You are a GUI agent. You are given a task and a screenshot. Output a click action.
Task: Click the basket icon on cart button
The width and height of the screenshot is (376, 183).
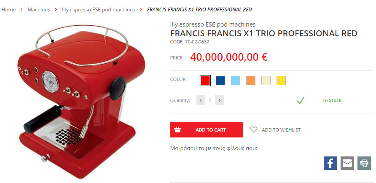pyautogui.click(x=177, y=130)
